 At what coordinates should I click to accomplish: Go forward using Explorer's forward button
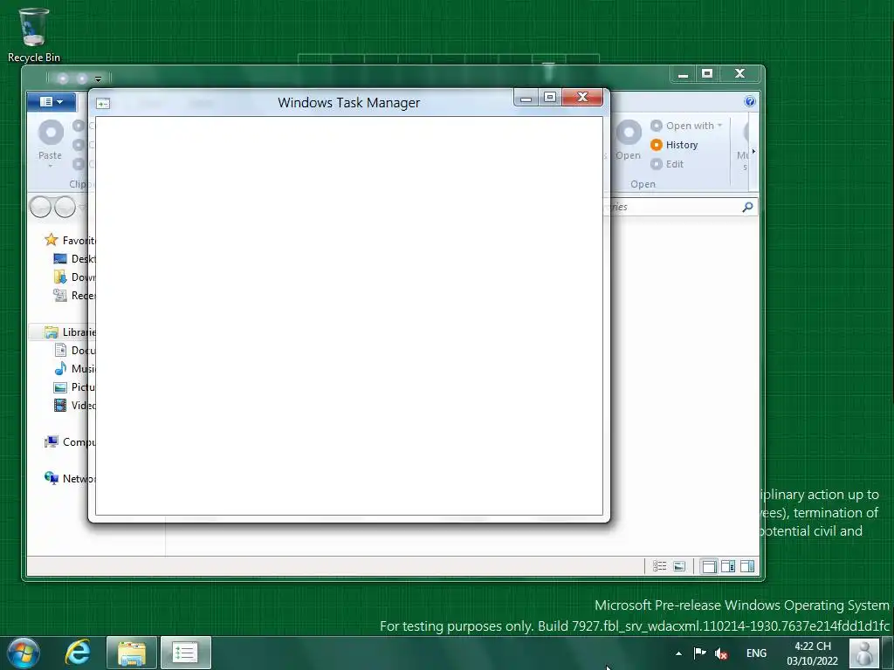point(65,207)
